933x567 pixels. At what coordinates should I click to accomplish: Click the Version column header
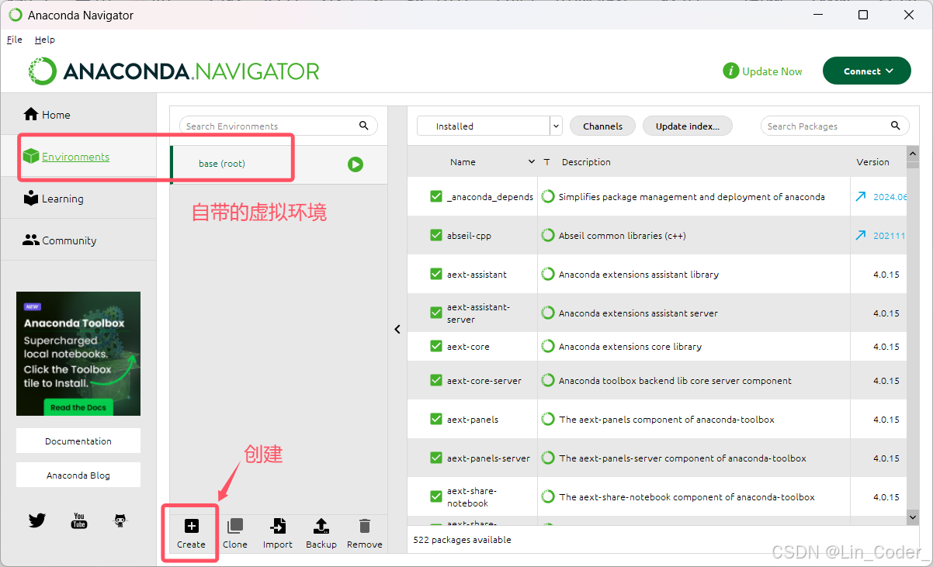872,162
